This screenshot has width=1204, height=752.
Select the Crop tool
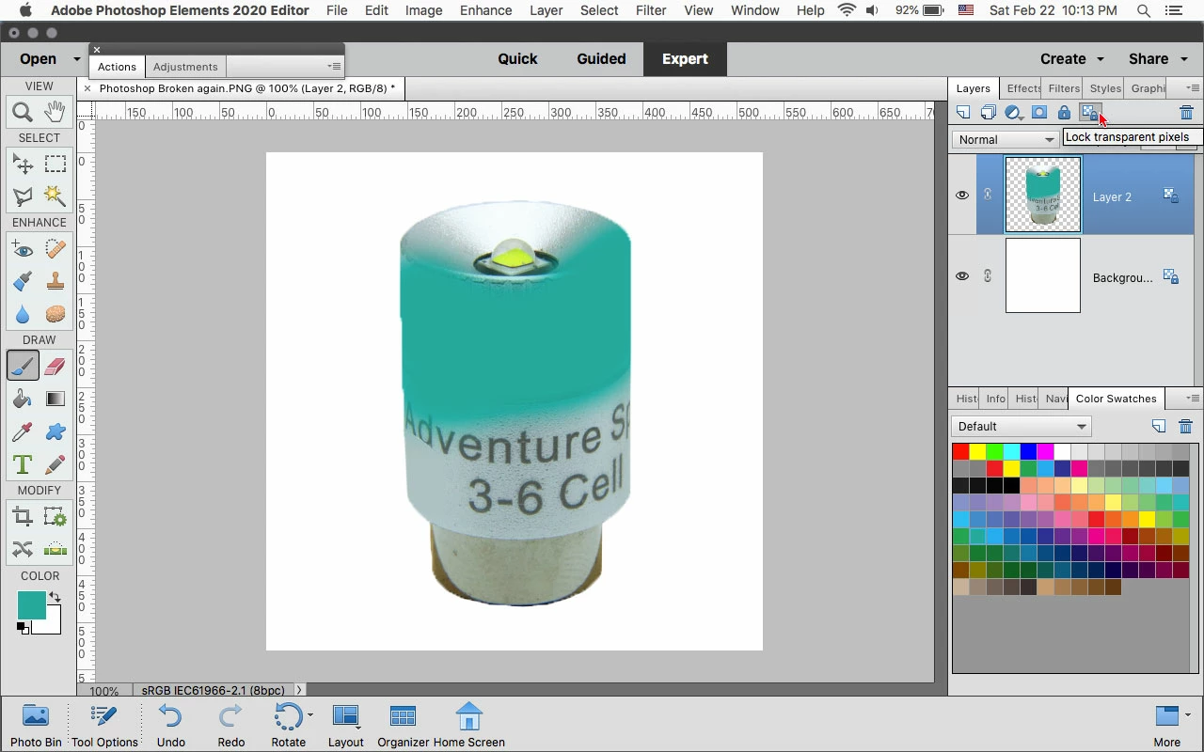[x=23, y=516]
